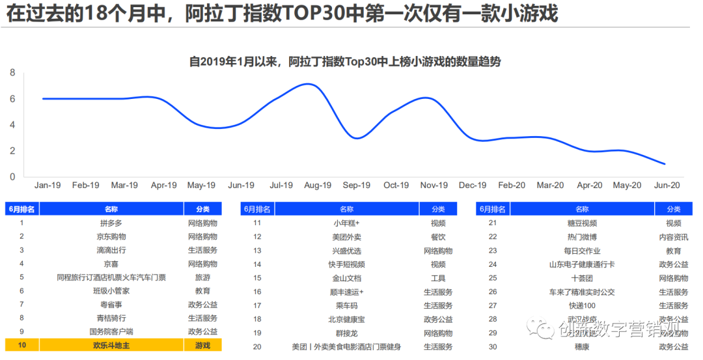Click the highlighted 欢乐斗地主 name cell
Viewport: 703px width, 360px height.
pos(111,345)
